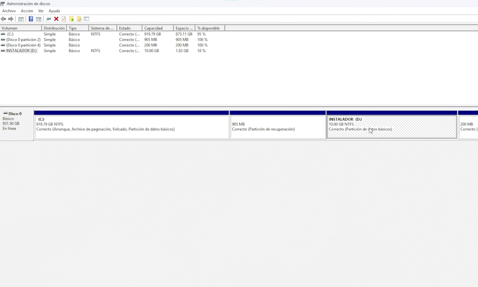Delete the volume with the red X icon
The width and height of the screenshot is (478, 287).
[x=56, y=19]
